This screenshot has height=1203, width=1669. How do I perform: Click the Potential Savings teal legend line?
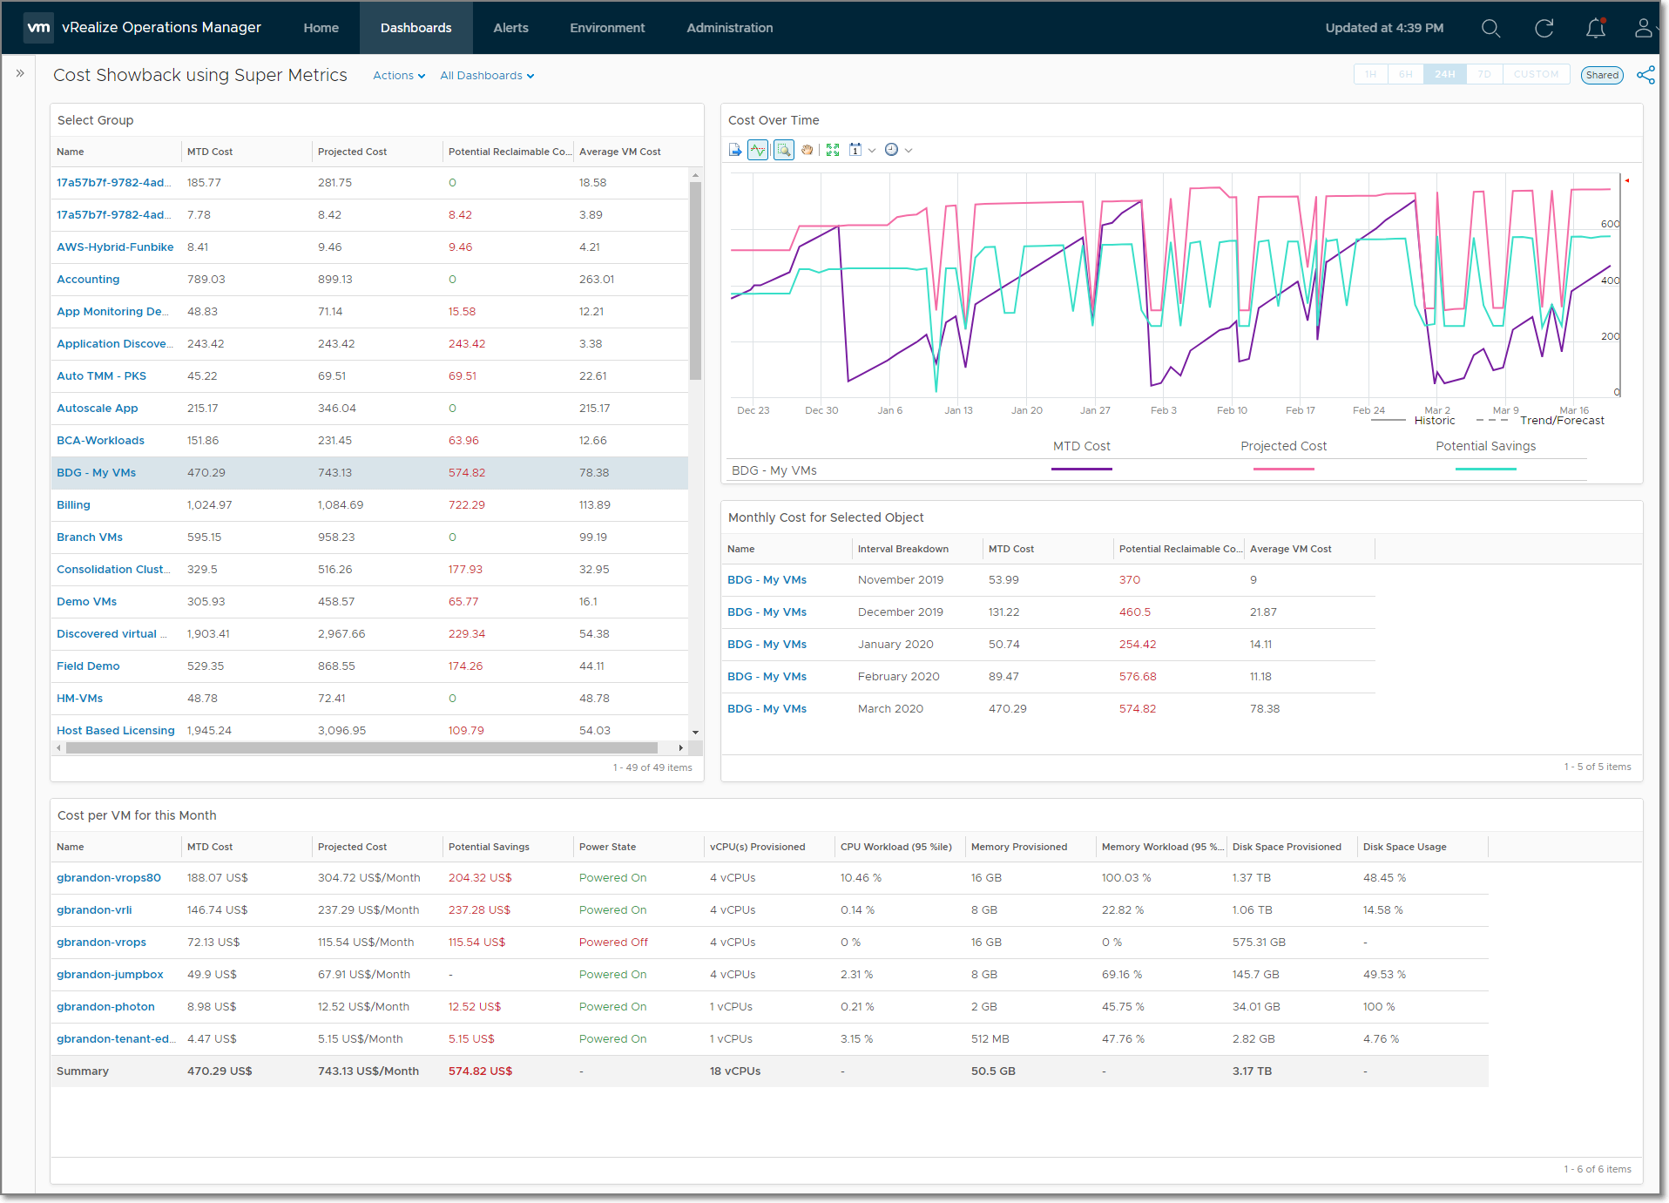coord(1485,469)
